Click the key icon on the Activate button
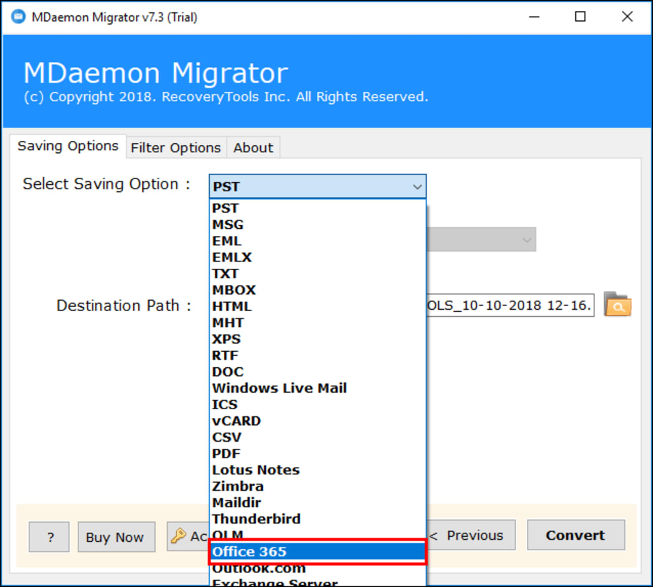The height and width of the screenshot is (587, 653). pyautogui.click(x=179, y=535)
